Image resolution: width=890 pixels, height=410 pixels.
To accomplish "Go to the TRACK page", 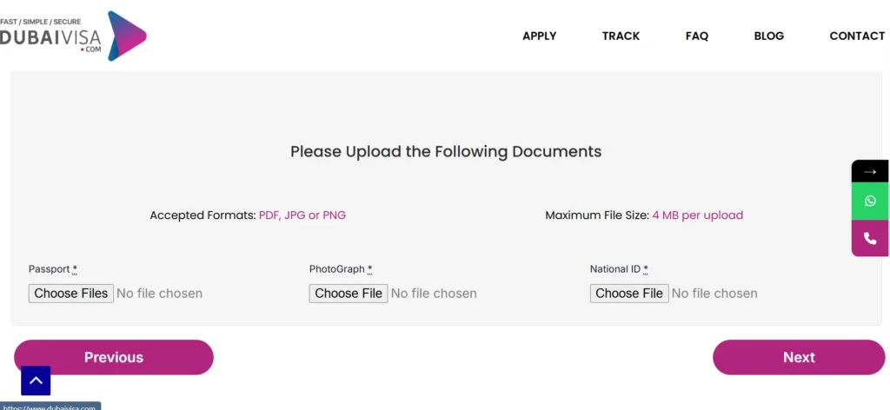I will coord(621,36).
